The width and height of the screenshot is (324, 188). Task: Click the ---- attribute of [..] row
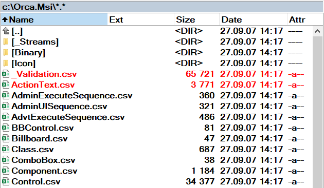click(x=295, y=32)
